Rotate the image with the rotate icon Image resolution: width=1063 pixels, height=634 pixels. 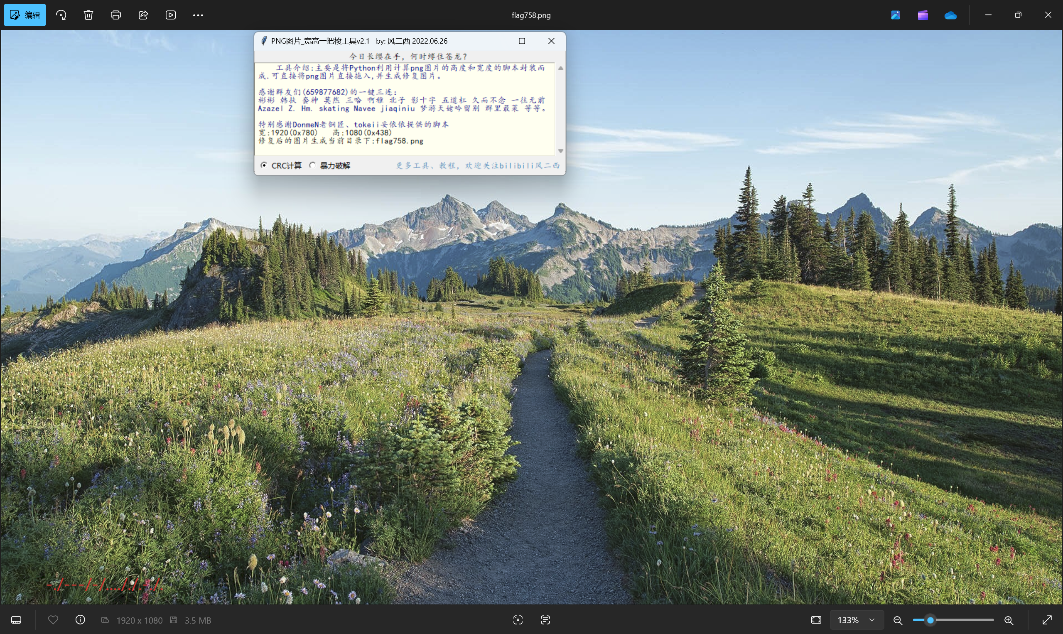[61, 15]
